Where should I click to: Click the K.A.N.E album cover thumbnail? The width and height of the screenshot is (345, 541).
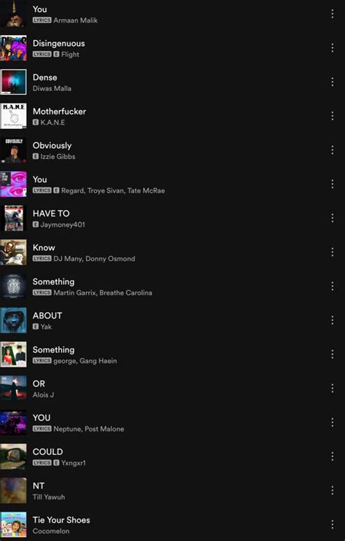click(13, 116)
